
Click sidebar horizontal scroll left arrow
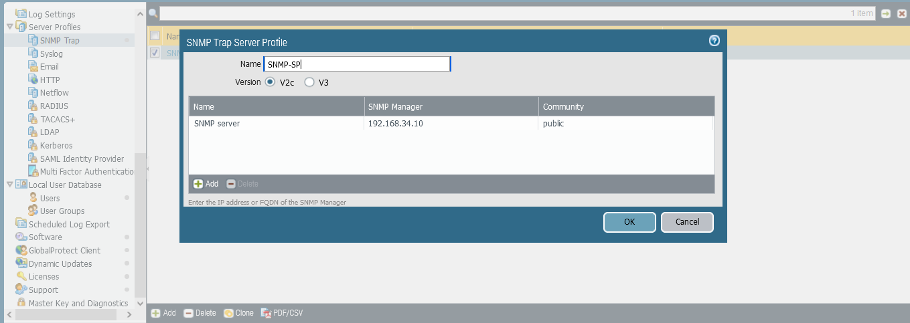tap(9, 314)
